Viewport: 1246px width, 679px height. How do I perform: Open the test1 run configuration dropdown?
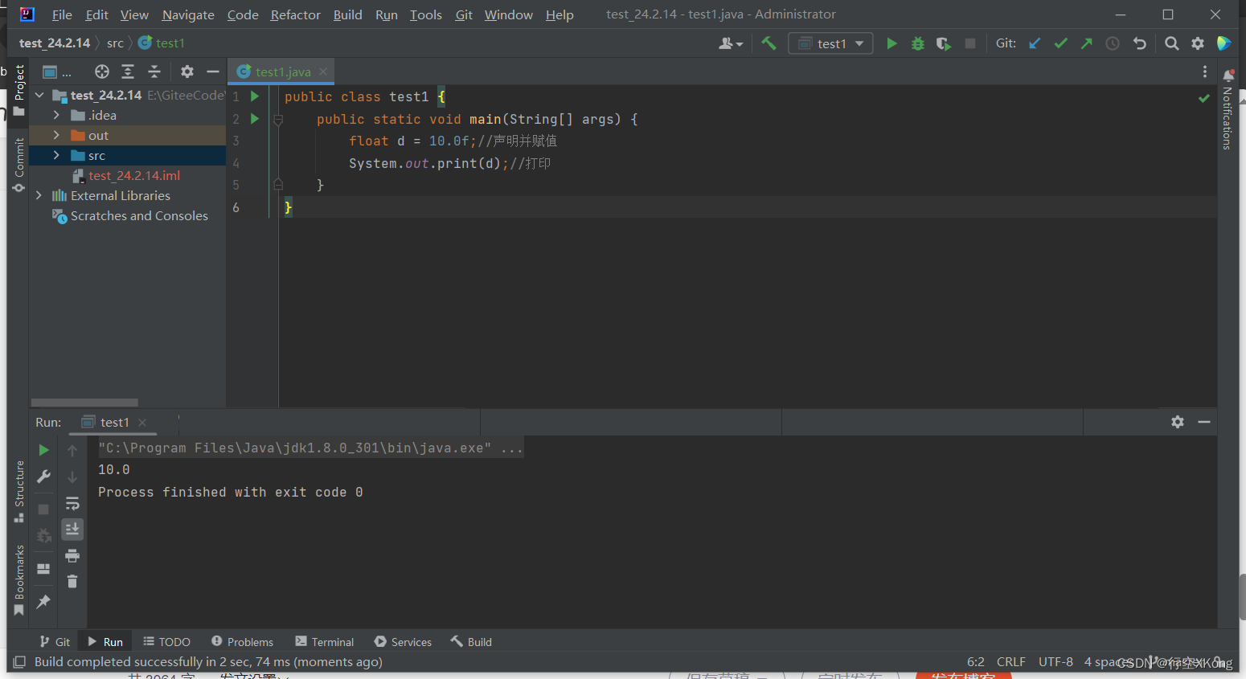point(830,43)
